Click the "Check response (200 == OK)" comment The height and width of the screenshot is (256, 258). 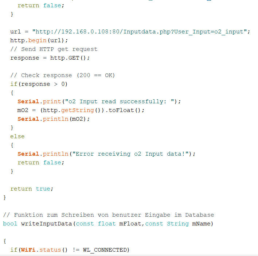(x=62, y=75)
